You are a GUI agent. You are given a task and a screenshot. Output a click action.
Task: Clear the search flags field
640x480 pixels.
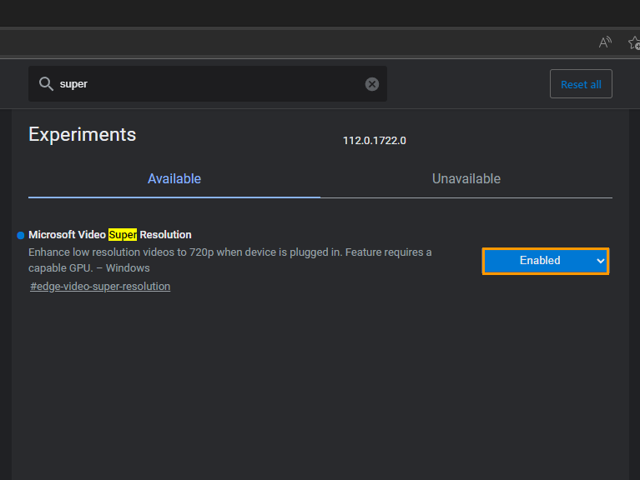[371, 84]
